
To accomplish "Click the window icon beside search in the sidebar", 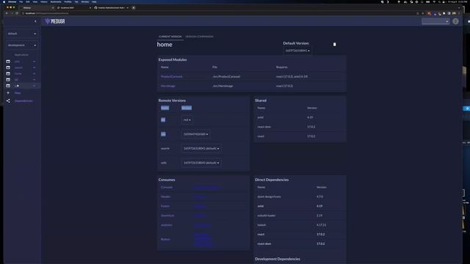I will pyautogui.click(x=8, y=67).
